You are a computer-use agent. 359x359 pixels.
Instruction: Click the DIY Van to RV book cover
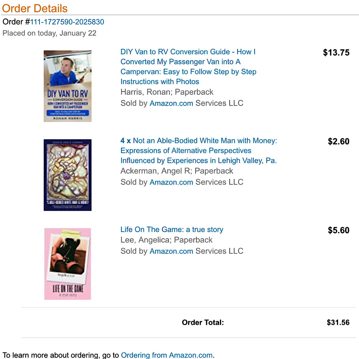pyautogui.click(x=67, y=86)
